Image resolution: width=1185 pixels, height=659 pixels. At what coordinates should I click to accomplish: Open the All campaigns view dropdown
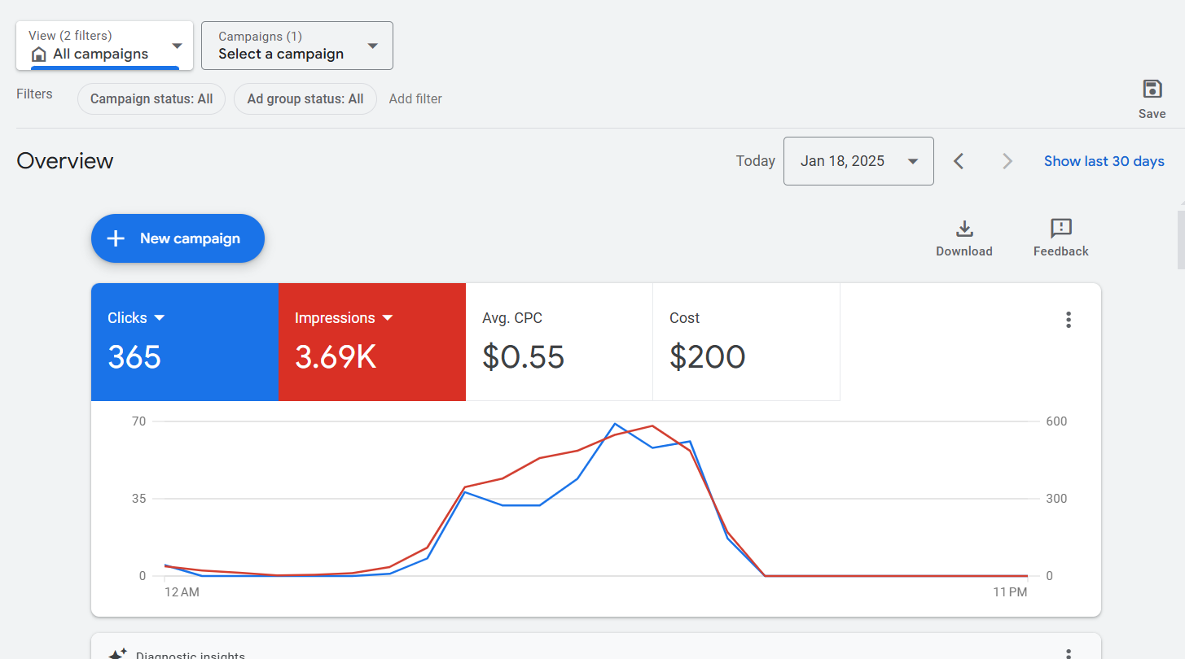104,46
